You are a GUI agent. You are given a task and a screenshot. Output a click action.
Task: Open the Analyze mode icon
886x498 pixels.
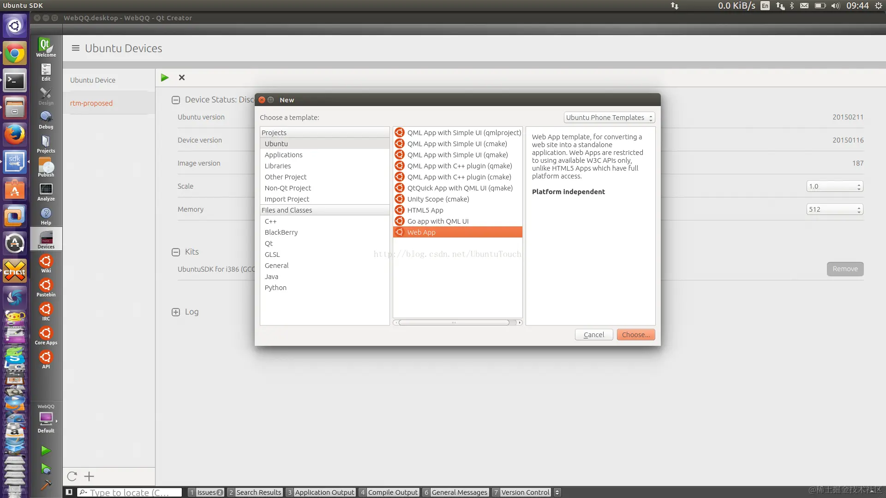[46, 191]
